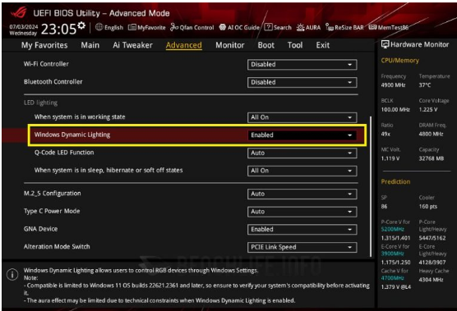Click the English language globe icon
The image size is (457, 311).
pyautogui.click(x=99, y=27)
